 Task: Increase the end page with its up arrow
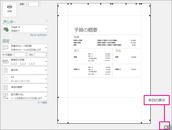click(x=46, y=54)
